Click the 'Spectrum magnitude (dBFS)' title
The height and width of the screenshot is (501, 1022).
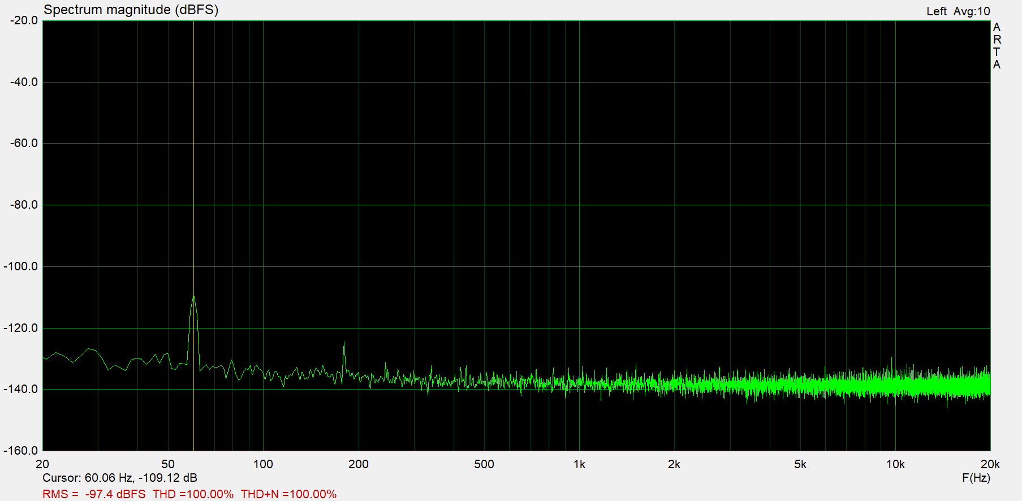131,10
